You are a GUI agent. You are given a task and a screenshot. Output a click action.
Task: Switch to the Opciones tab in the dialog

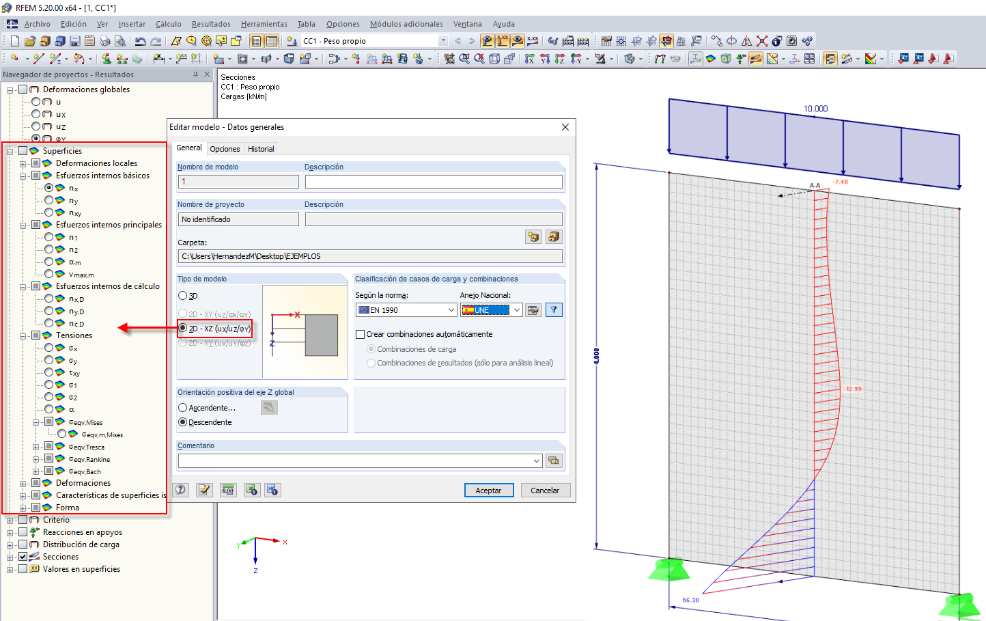(x=225, y=149)
